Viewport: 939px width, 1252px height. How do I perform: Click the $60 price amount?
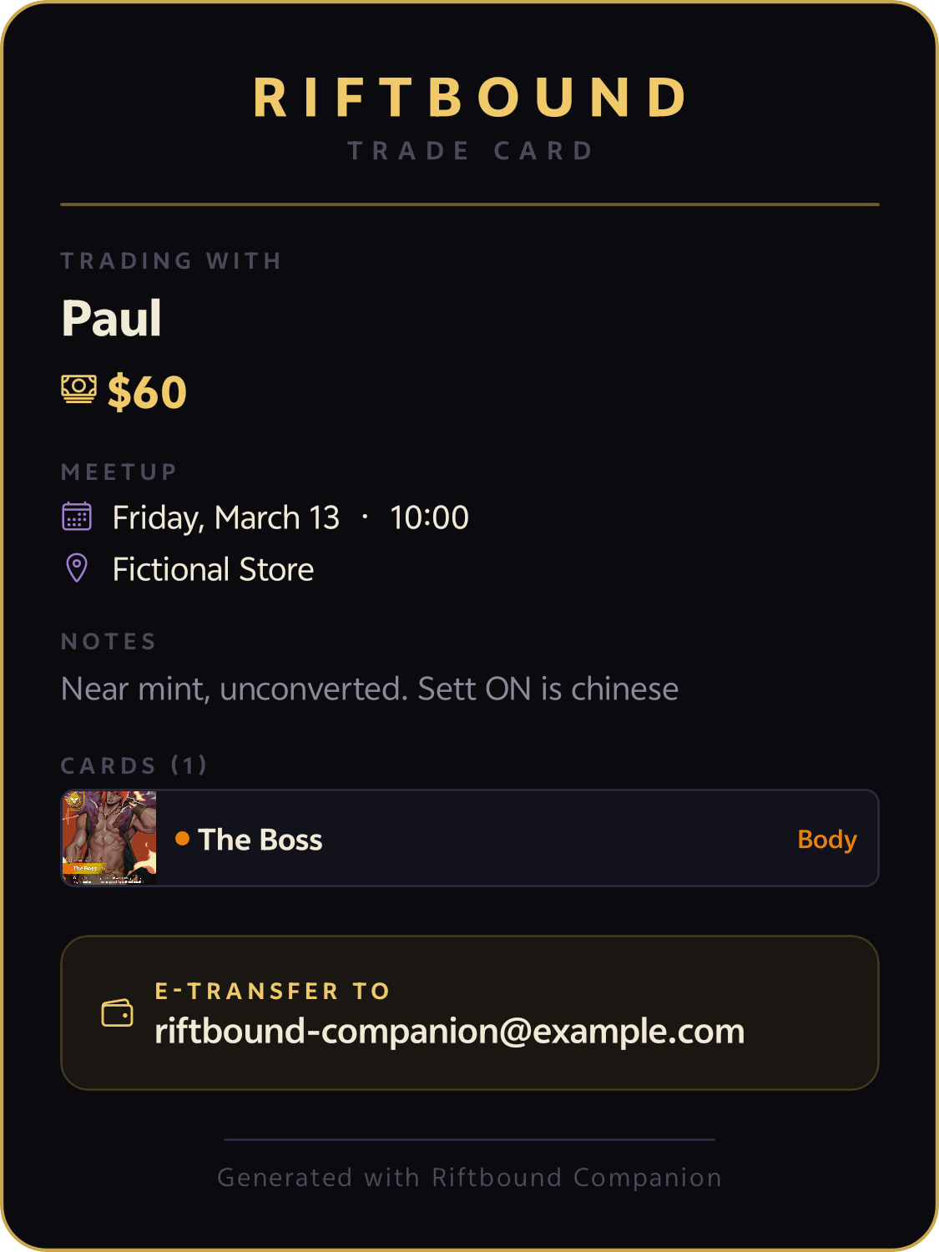147,392
